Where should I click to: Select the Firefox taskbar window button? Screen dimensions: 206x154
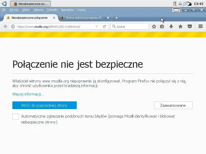[30, 4]
